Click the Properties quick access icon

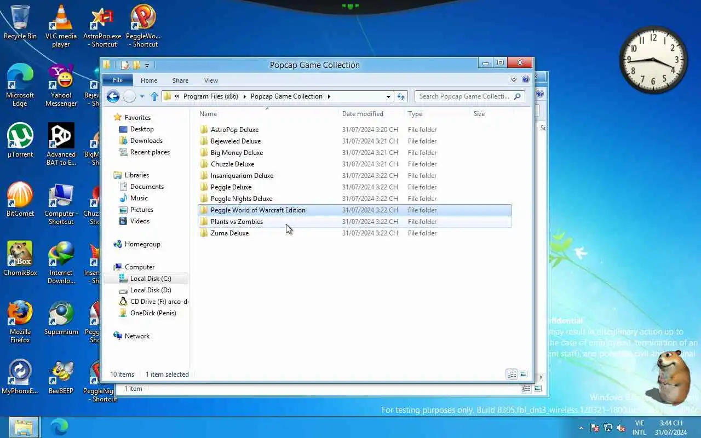(125, 65)
